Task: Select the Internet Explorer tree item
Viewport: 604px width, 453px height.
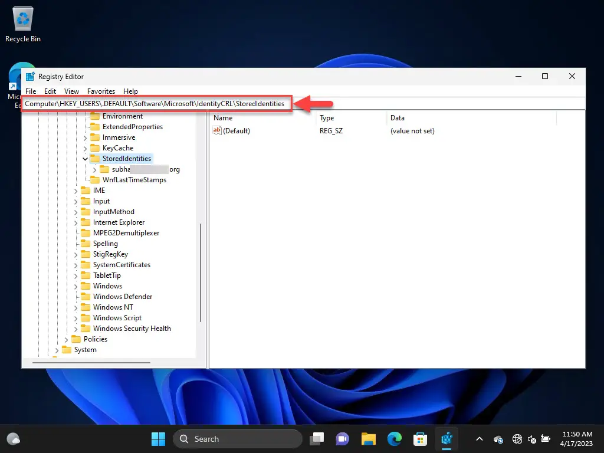Action: [119, 222]
